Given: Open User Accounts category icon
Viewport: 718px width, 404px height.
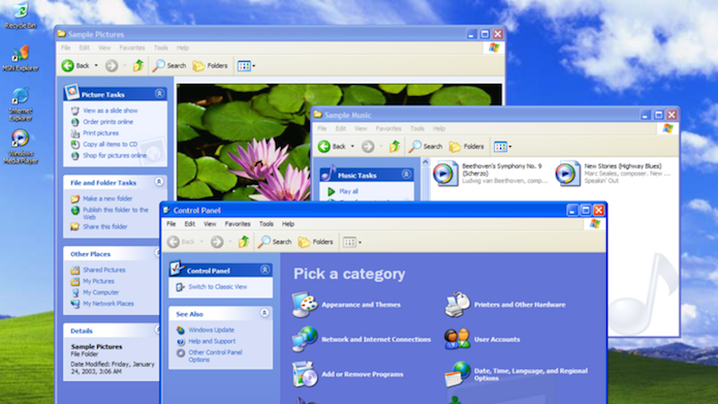Looking at the screenshot, I should tap(457, 339).
